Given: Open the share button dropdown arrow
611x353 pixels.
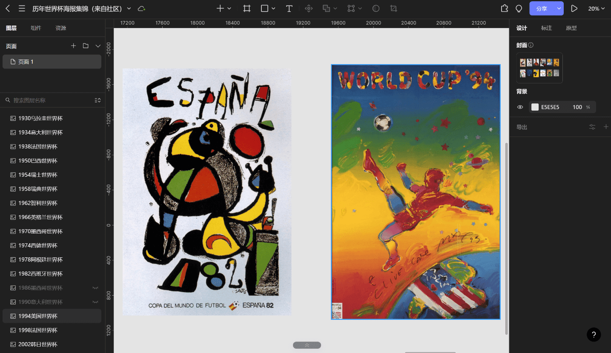Looking at the screenshot, I should coord(559,9).
